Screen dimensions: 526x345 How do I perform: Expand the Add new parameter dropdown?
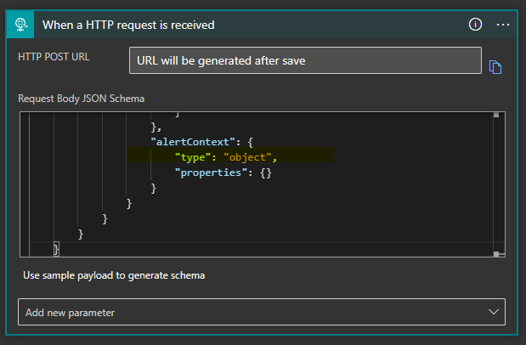tap(262, 312)
